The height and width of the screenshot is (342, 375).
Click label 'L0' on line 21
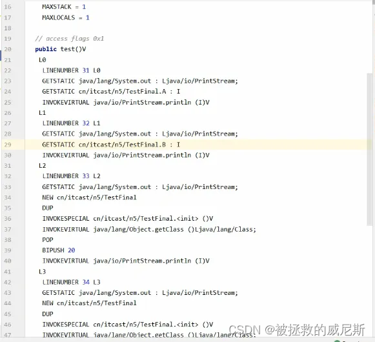tap(42, 59)
